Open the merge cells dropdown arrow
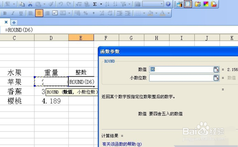 [69, 13]
